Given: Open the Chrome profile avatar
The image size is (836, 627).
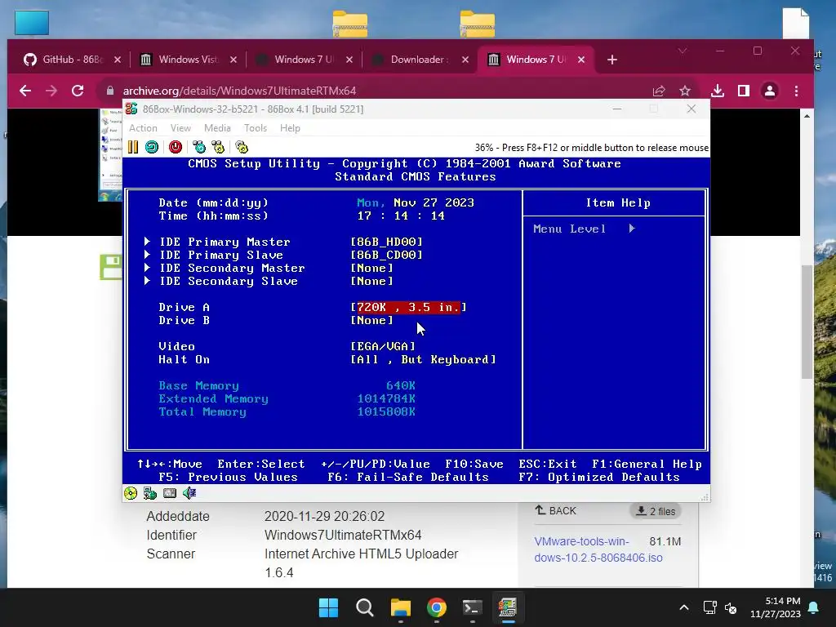Looking at the screenshot, I should [x=769, y=91].
